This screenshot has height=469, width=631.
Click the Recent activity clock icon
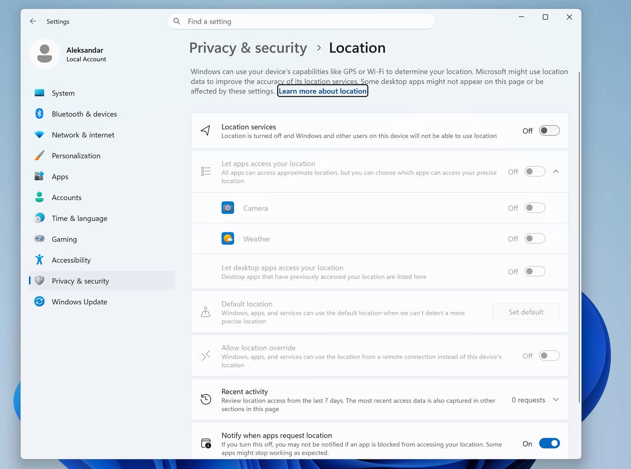tap(206, 400)
